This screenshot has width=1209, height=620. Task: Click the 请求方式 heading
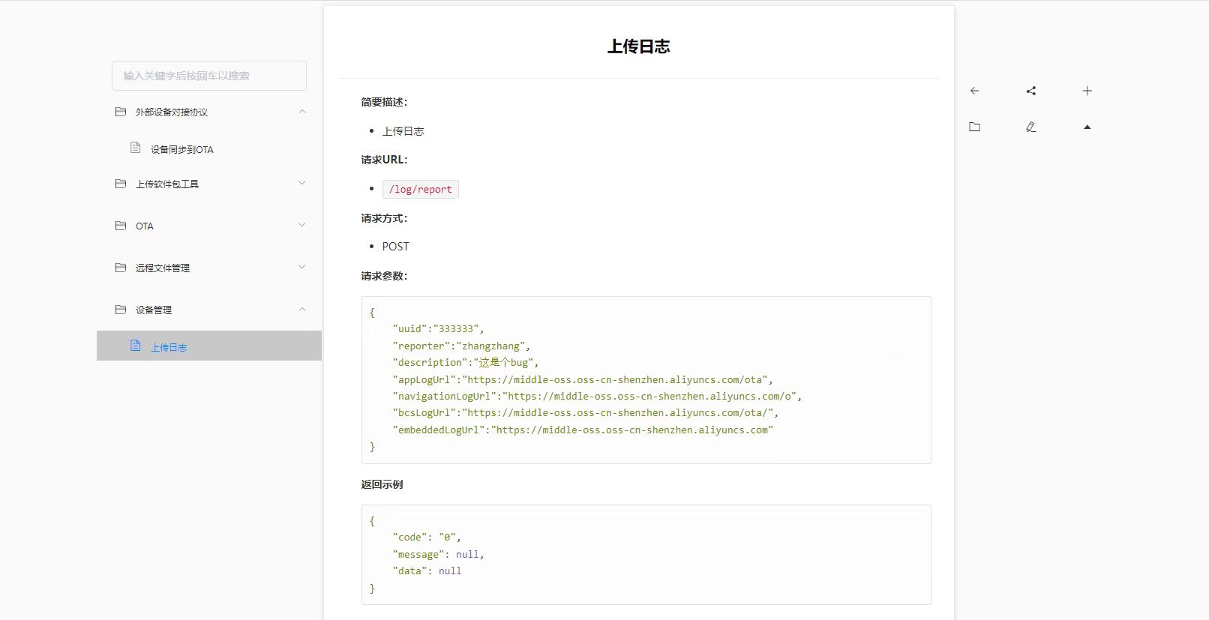pyautogui.click(x=384, y=218)
